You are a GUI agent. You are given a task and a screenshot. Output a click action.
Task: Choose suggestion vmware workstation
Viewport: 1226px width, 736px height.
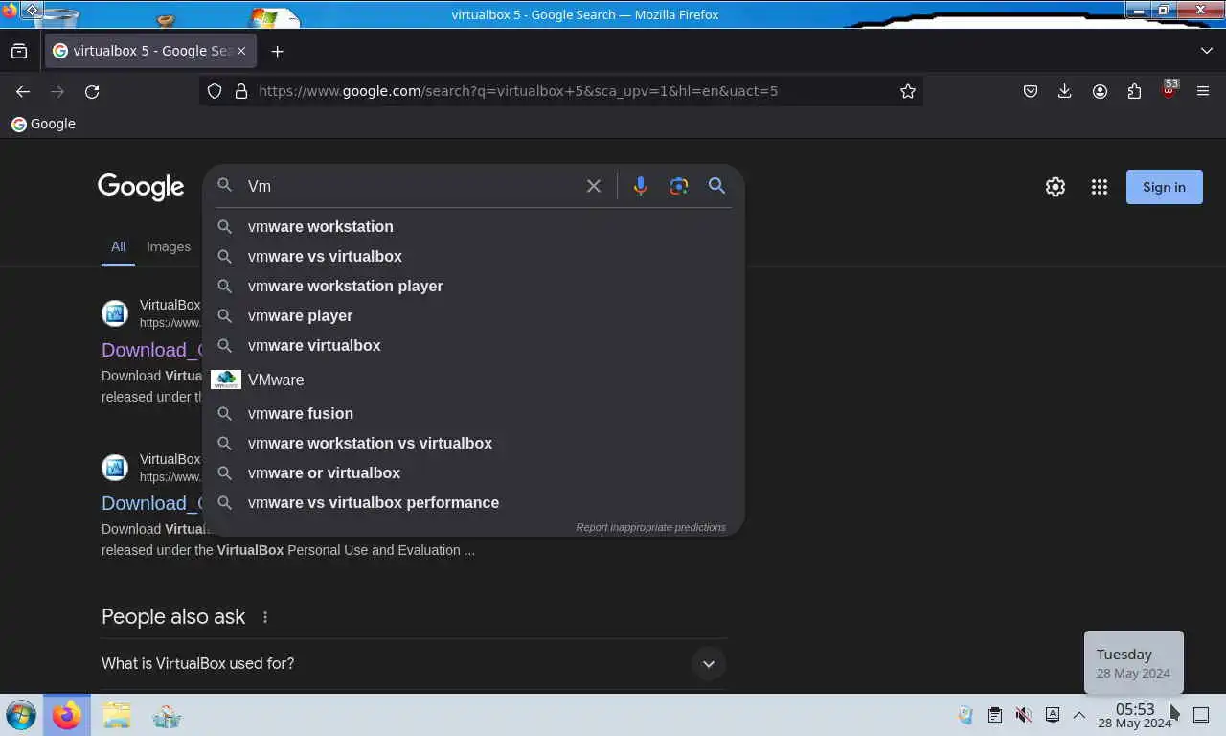tap(473, 226)
